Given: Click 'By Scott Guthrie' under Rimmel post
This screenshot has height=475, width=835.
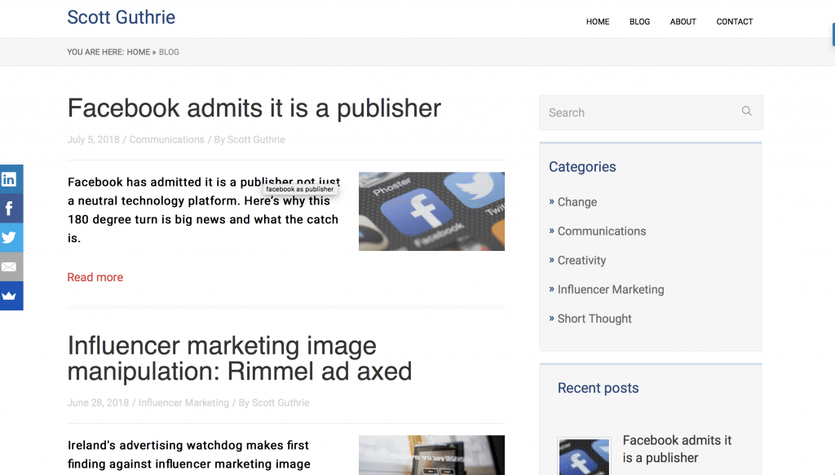Looking at the screenshot, I should click(x=274, y=402).
